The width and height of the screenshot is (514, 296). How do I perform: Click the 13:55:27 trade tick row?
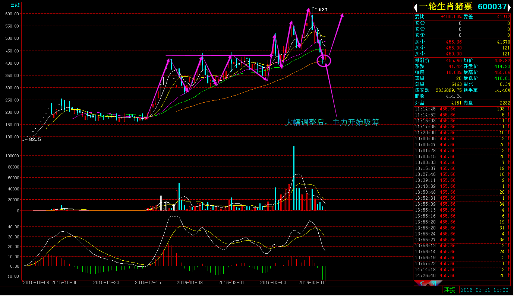click(462, 240)
